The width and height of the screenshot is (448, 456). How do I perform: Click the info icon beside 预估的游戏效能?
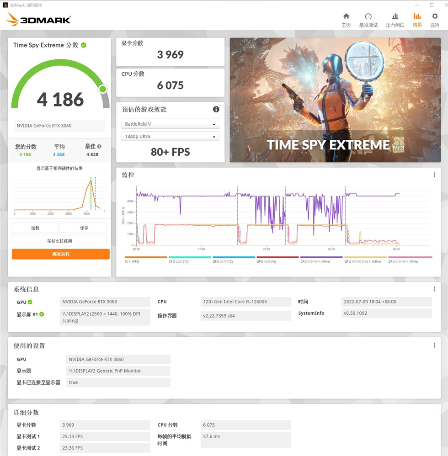[216, 109]
